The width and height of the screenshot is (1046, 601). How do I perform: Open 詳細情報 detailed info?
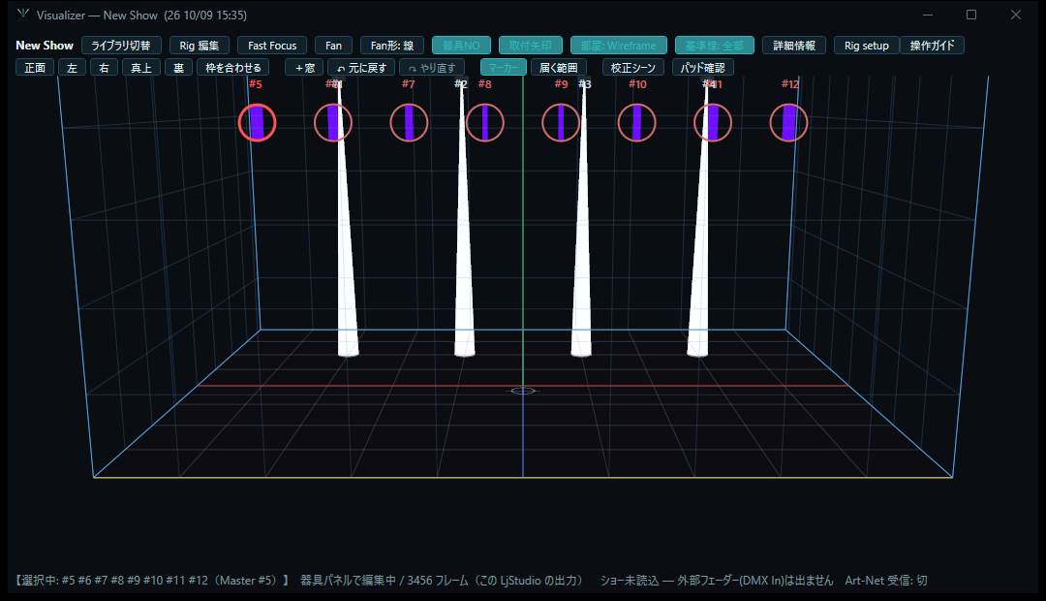coord(794,46)
